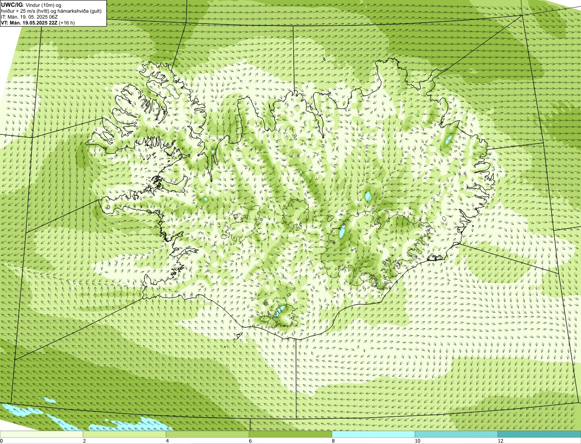The height and width of the screenshot is (444, 581).
Task: Click the 8–10 m/s light cyan legend swatch
Action: pos(374,434)
